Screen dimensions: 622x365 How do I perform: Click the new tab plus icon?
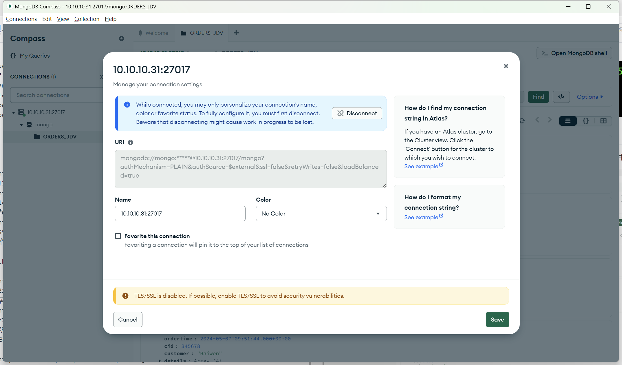tap(236, 33)
